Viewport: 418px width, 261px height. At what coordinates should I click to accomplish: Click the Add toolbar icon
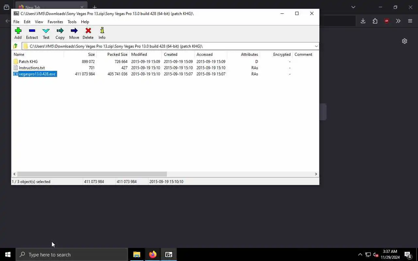18,33
